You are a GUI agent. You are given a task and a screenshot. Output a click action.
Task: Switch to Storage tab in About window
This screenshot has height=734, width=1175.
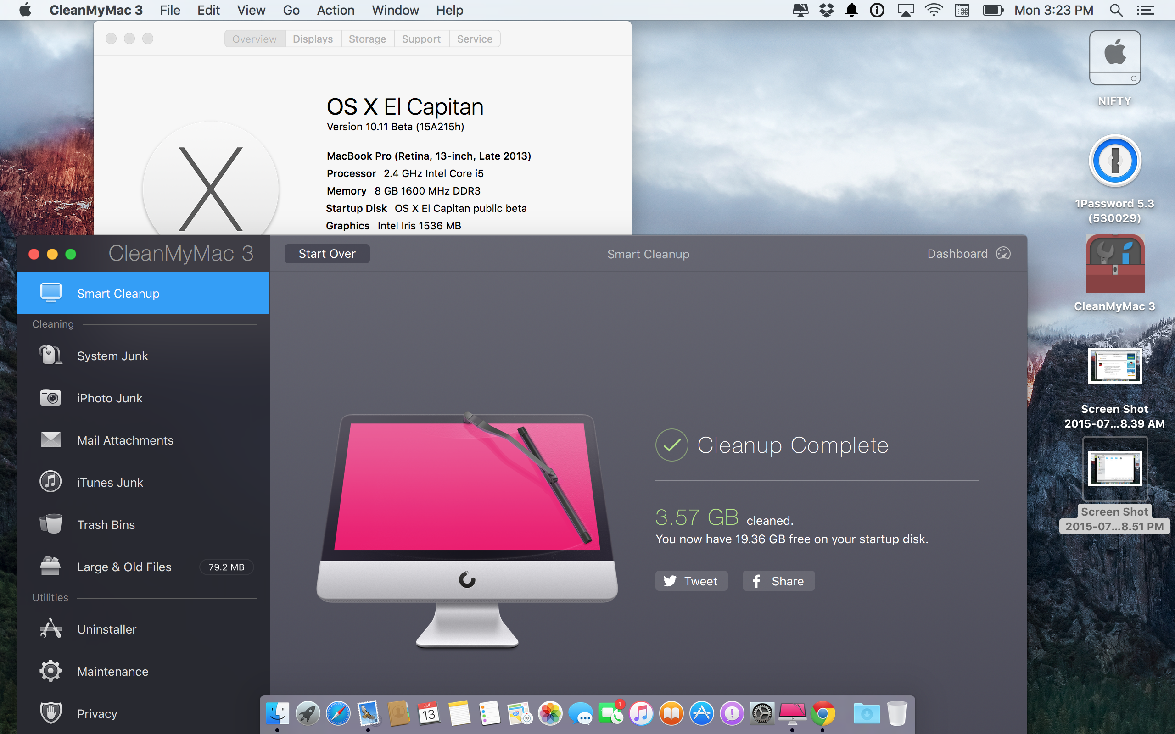coord(367,39)
